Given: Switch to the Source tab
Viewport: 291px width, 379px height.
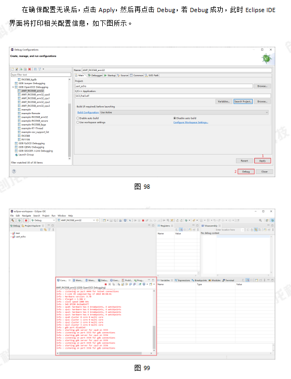Looking at the screenshot, I should tap(123, 75).
